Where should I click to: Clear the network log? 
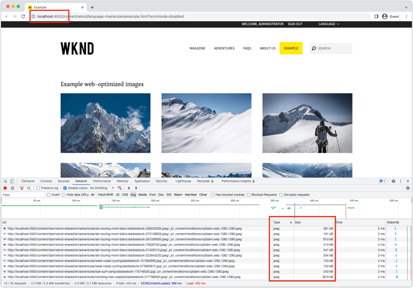12,188
